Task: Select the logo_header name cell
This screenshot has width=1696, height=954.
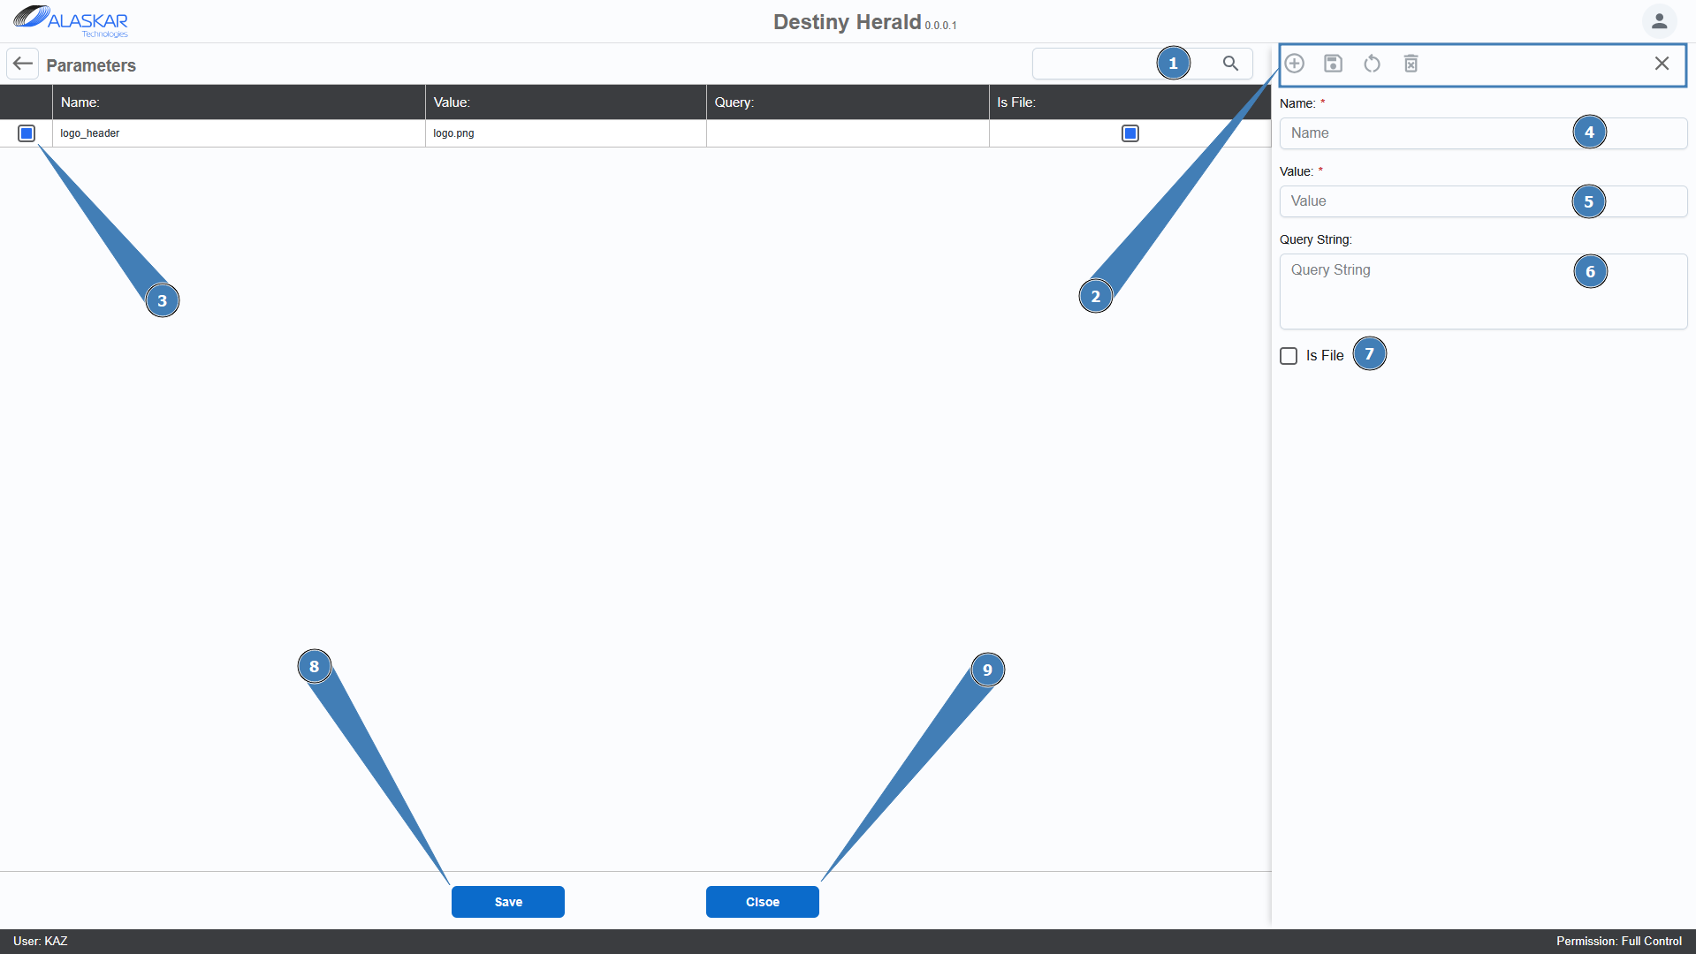Action: click(239, 133)
